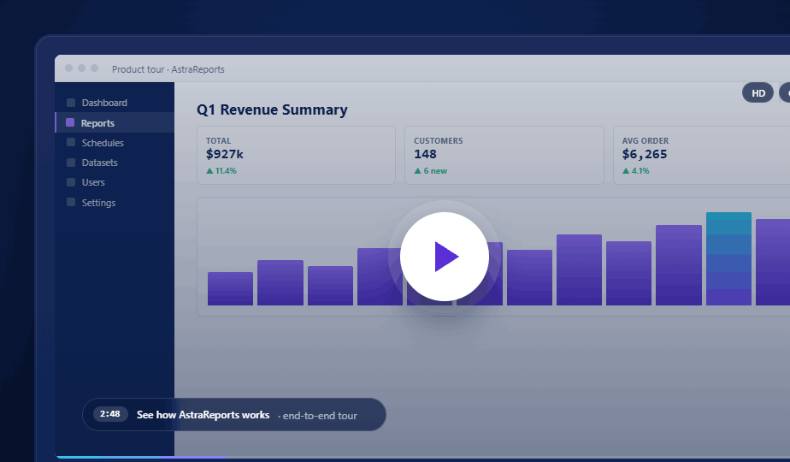The height and width of the screenshot is (462, 790).
Task: Click the Q1 Revenue Summary heading
Action: pyautogui.click(x=272, y=110)
